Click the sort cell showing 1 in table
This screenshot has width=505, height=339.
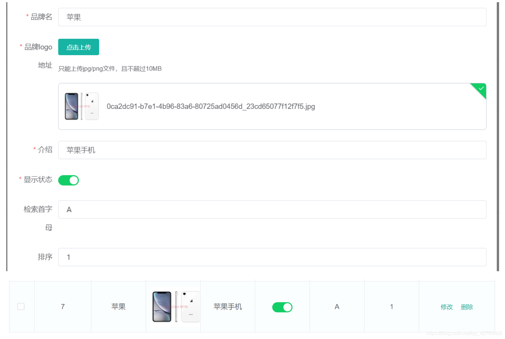click(x=392, y=306)
